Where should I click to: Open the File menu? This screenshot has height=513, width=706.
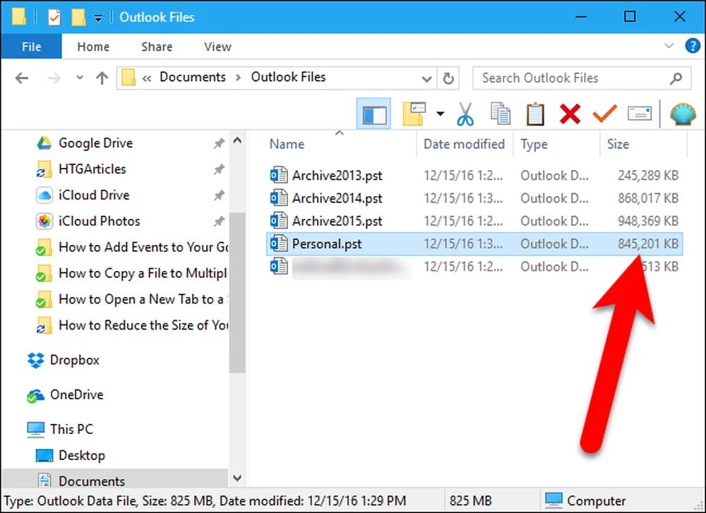tap(32, 47)
